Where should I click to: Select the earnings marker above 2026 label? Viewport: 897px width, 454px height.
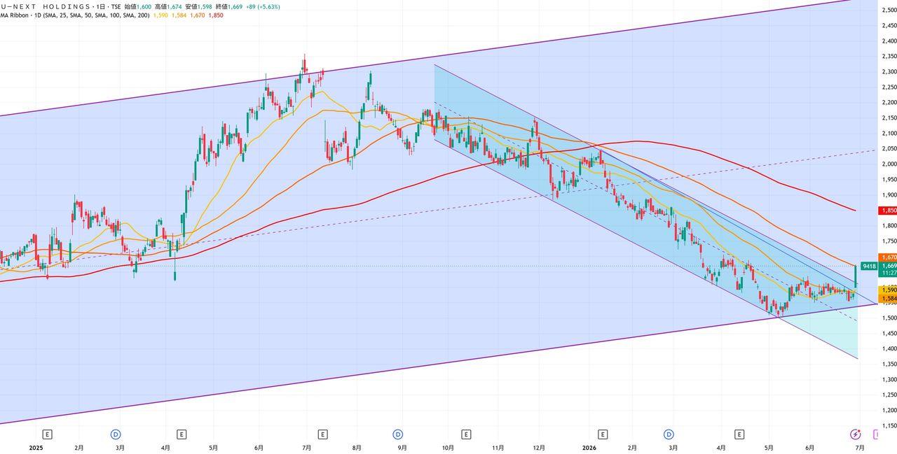pos(603,434)
